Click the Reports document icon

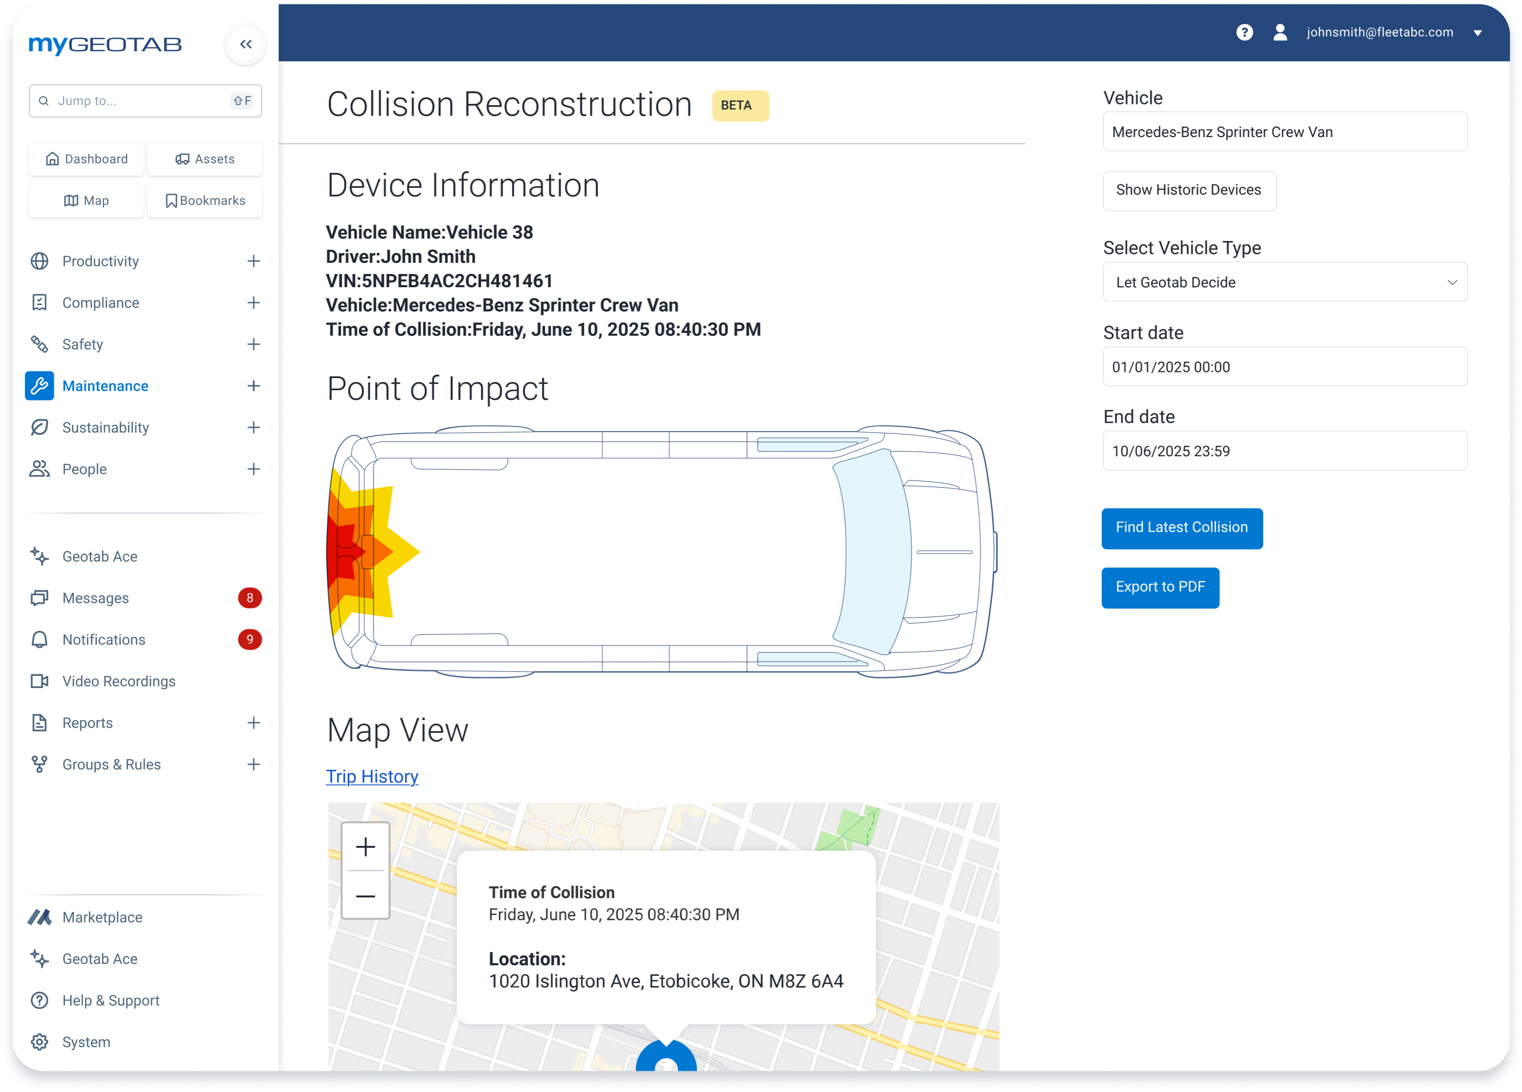point(40,723)
